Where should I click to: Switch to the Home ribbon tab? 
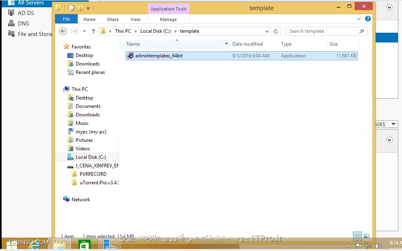(89, 19)
